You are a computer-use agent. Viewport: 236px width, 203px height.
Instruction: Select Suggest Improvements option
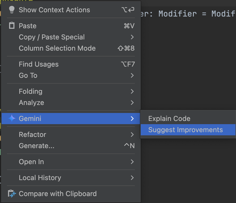click(x=188, y=130)
